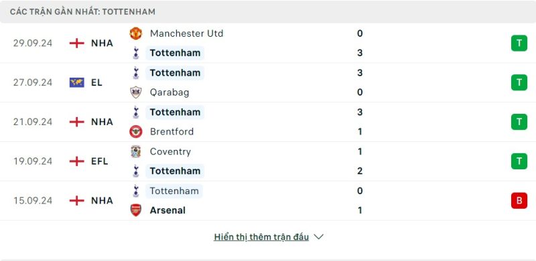Click the England flag in the 29.09.24 row
The height and width of the screenshot is (261, 536).
76,43
